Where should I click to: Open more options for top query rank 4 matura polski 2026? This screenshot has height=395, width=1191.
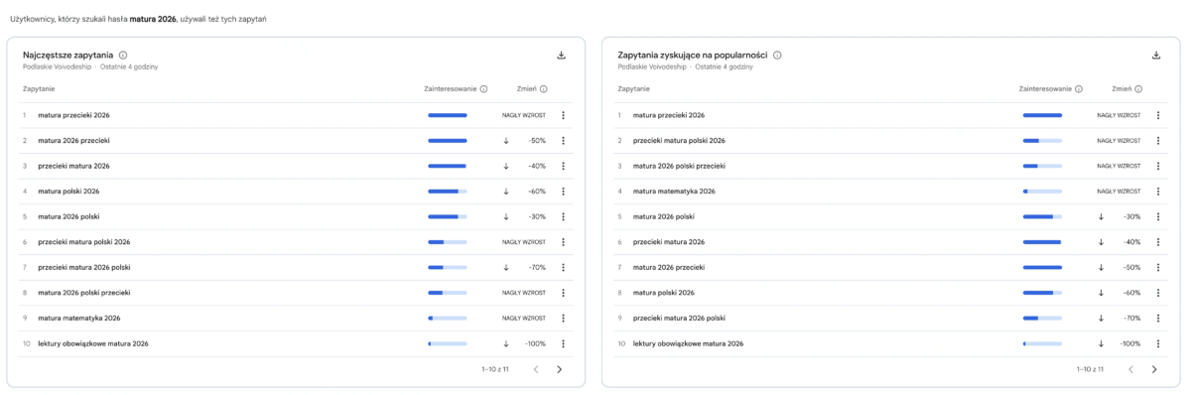[563, 192]
